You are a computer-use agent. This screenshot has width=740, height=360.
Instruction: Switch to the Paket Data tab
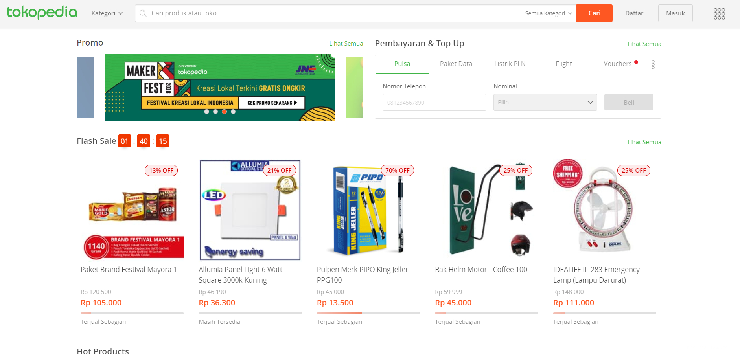[456, 64]
